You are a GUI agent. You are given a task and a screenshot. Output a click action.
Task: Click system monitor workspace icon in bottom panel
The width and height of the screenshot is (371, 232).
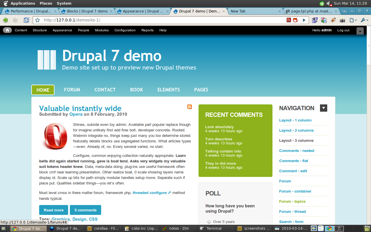[314, 228]
